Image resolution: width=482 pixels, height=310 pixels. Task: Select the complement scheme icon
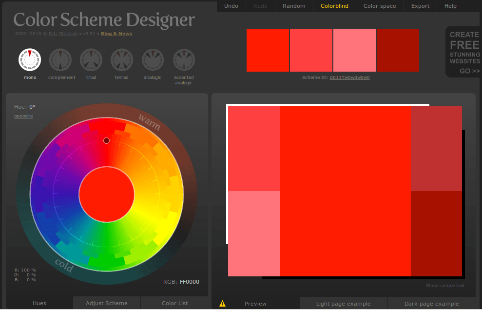[x=61, y=59]
